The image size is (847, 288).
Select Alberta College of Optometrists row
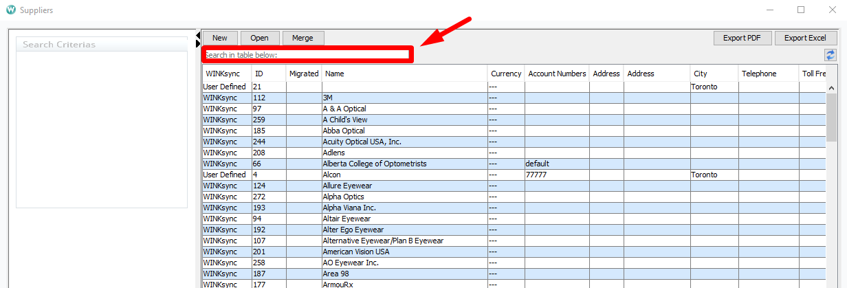click(514, 164)
